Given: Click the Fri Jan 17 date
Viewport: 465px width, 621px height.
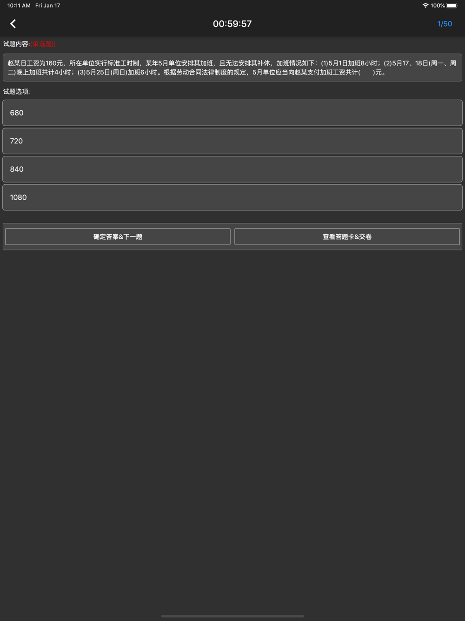Looking at the screenshot, I should [x=48, y=6].
